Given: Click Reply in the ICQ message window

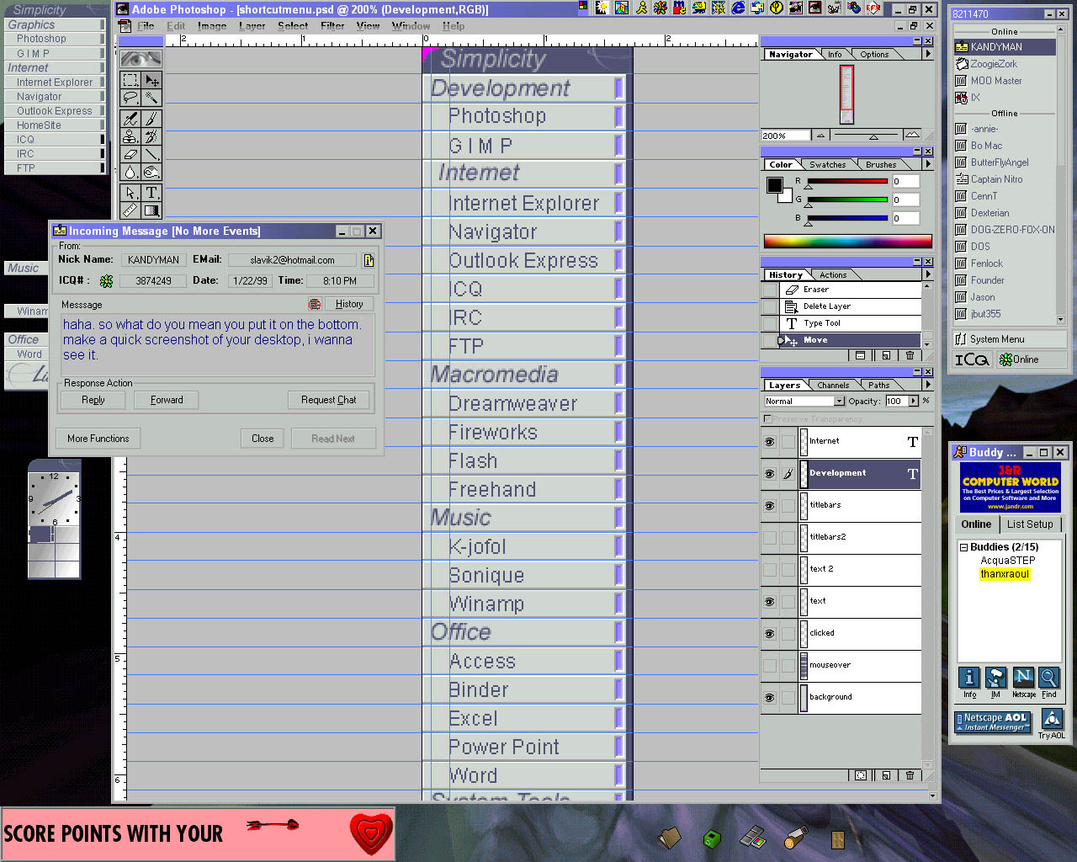Looking at the screenshot, I should point(93,400).
